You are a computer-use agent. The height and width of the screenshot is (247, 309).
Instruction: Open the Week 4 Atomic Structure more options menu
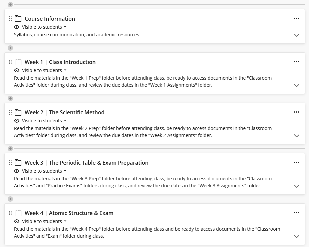pos(296,213)
